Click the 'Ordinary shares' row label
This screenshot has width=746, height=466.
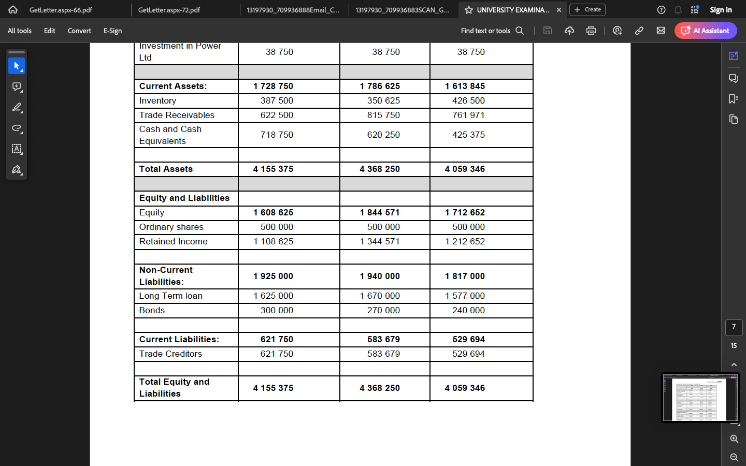[171, 227]
